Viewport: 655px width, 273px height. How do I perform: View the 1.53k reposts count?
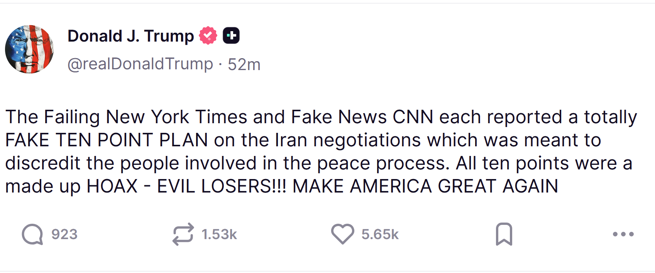[x=219, y=234]
